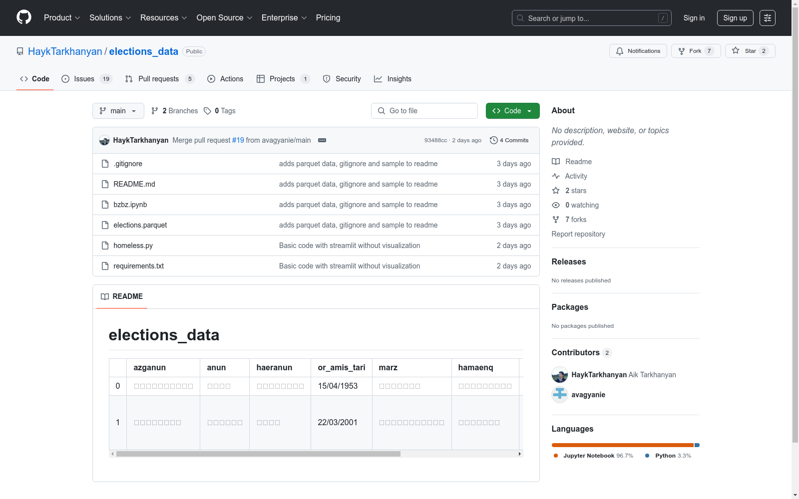The width and height of the screenshot is (799, 499).
Task: Expand the Enterprise menu
Action: tap(284, 18)
